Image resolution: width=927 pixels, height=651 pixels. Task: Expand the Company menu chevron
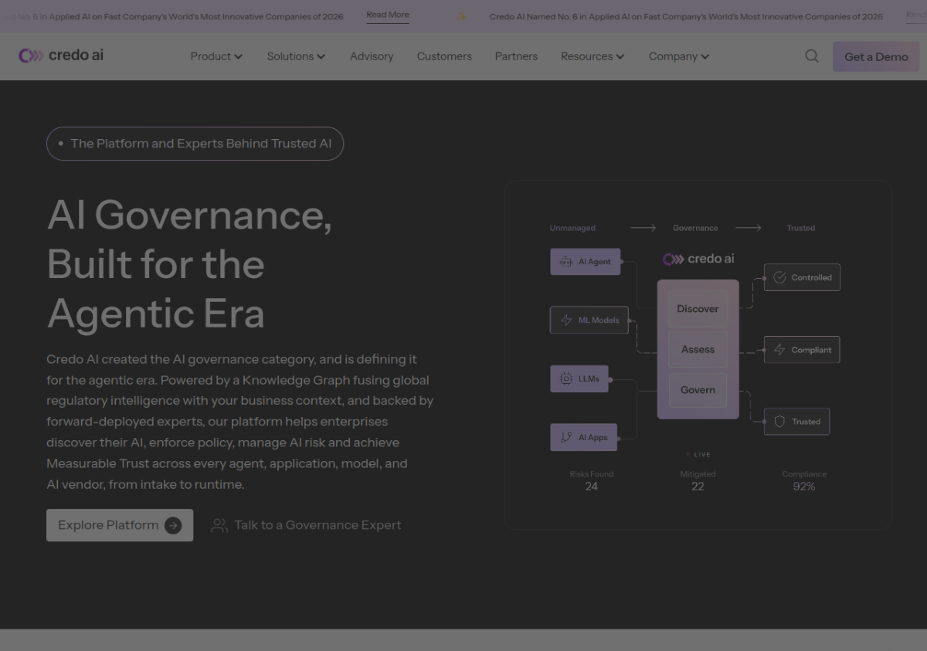click(x=705, y=56)
